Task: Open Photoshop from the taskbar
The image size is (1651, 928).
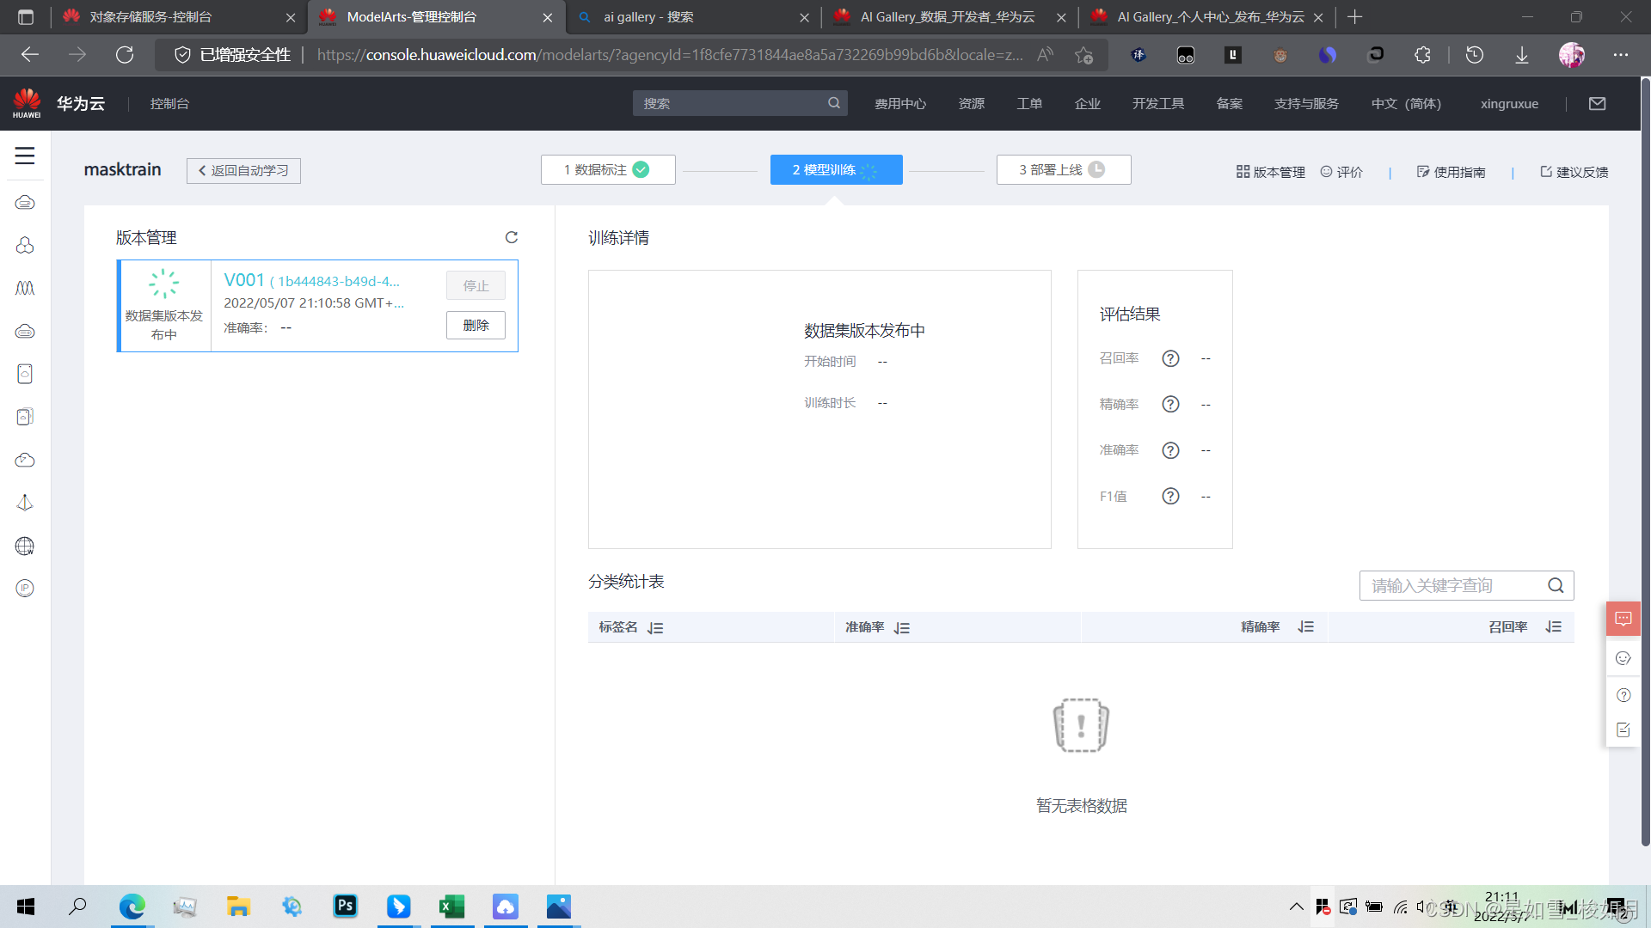Action: 345,906
